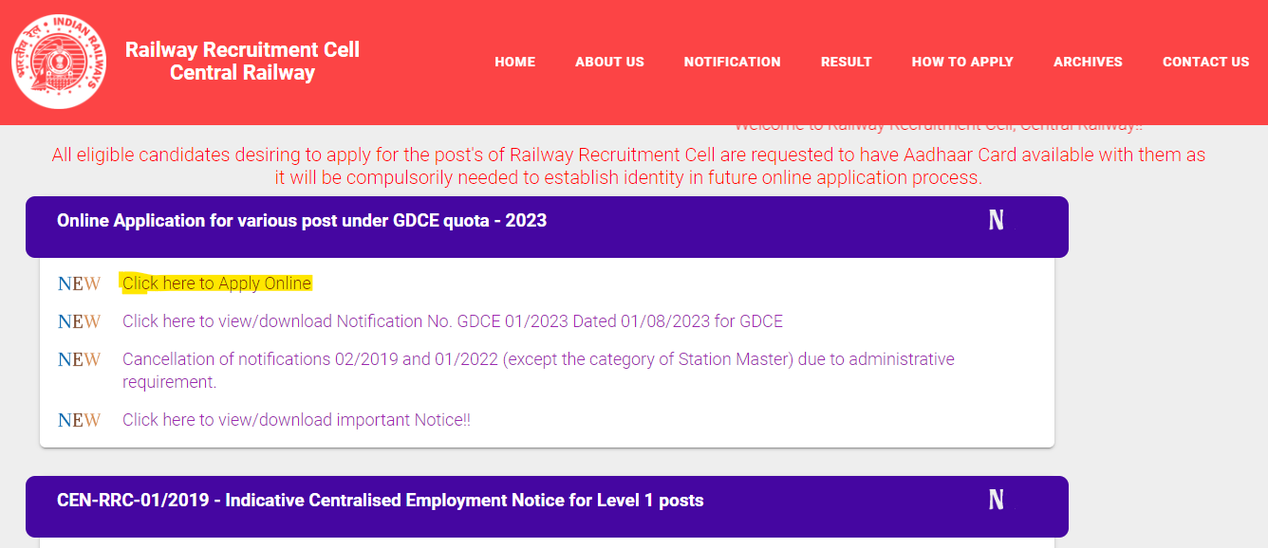
Task: Expand CEN-RRC-01/2019 Level 1 posts header
Action: coord(547,506)
